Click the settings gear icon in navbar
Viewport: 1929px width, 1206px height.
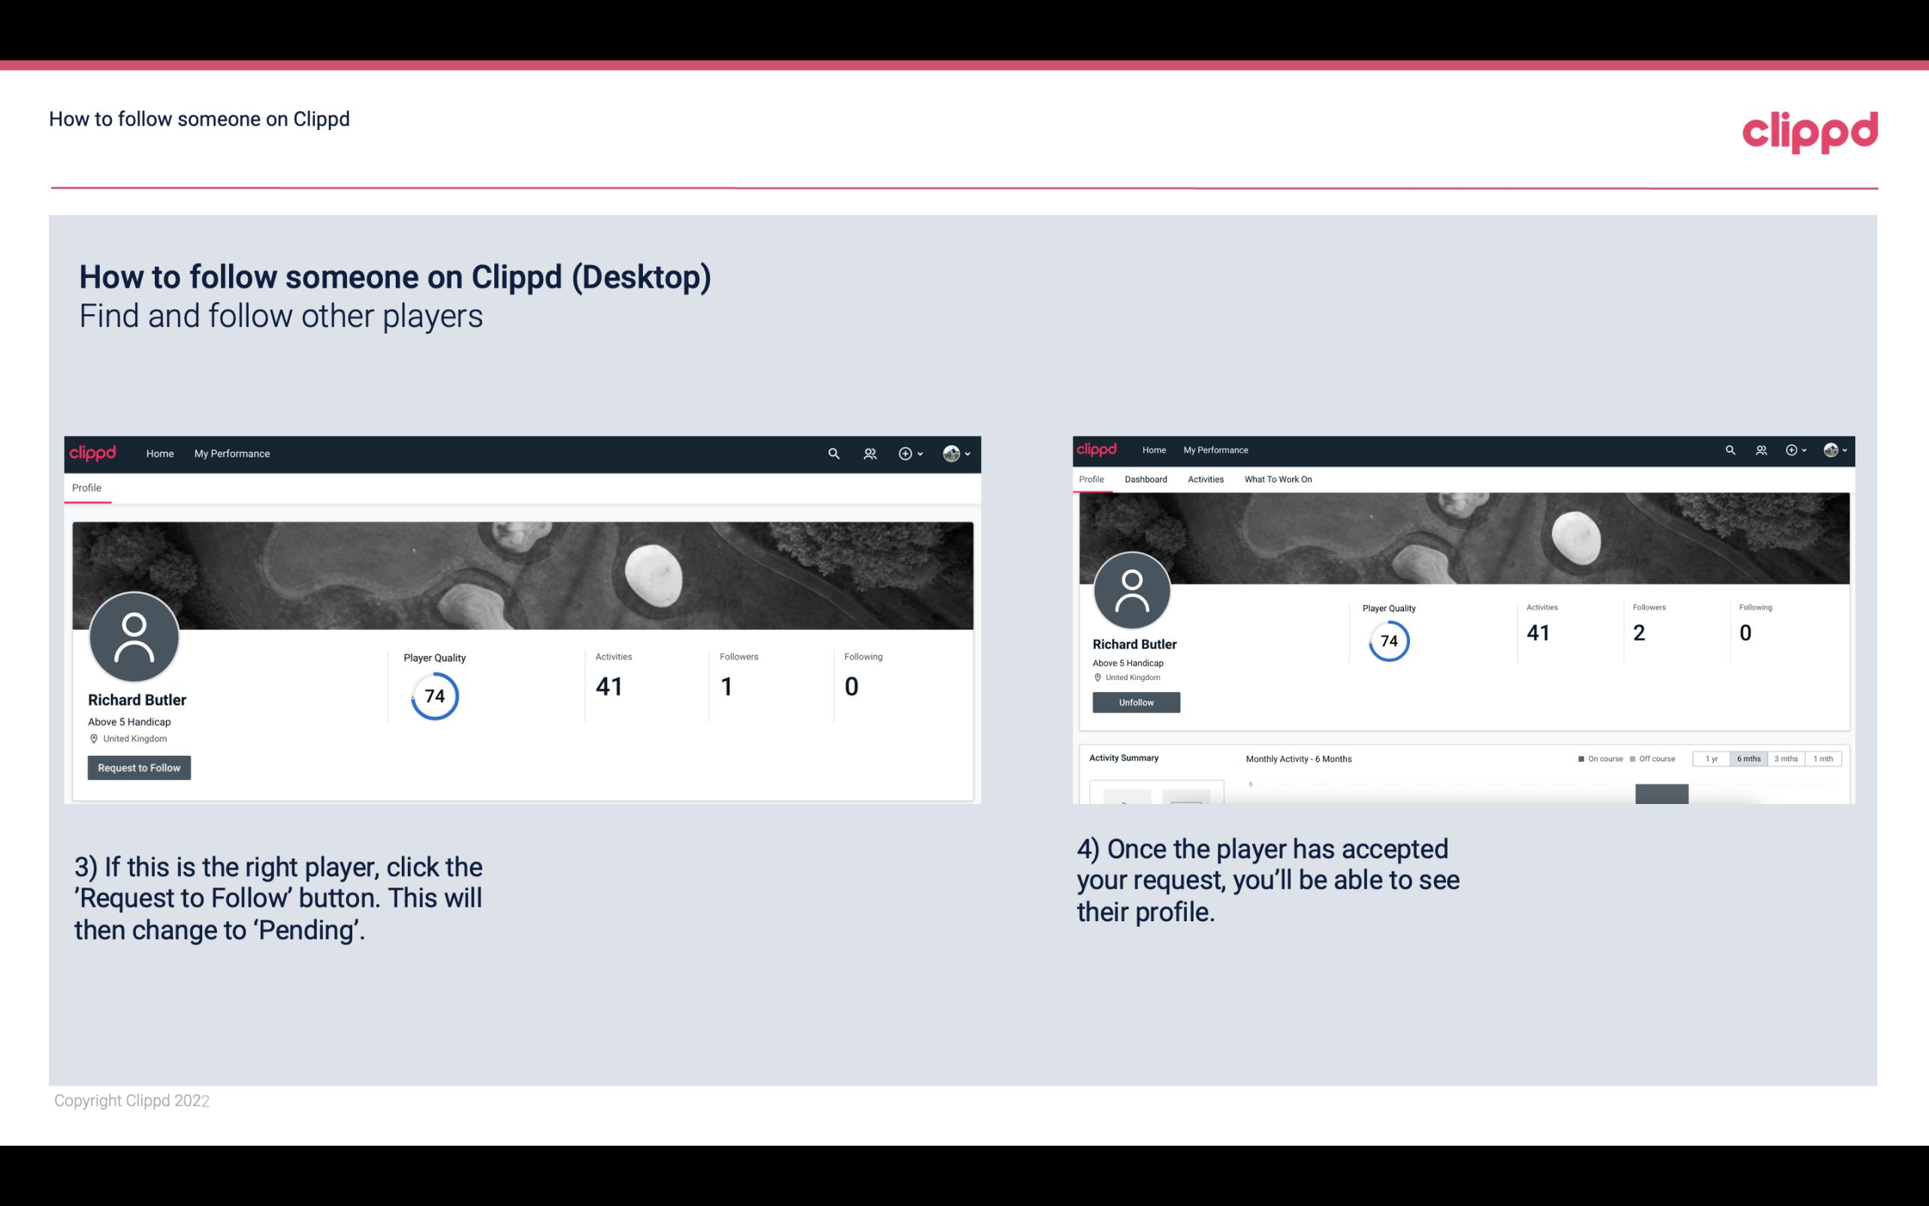(904, 453)
